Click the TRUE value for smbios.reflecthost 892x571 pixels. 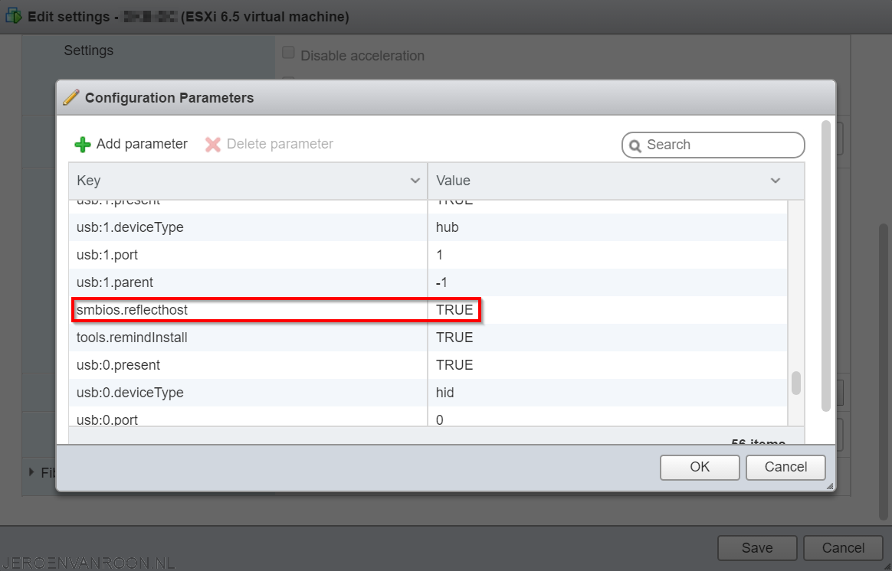454,310
